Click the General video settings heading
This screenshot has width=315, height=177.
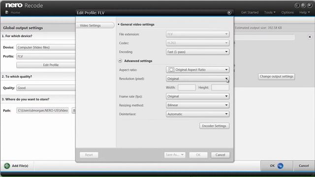click(x=137, y=24)
